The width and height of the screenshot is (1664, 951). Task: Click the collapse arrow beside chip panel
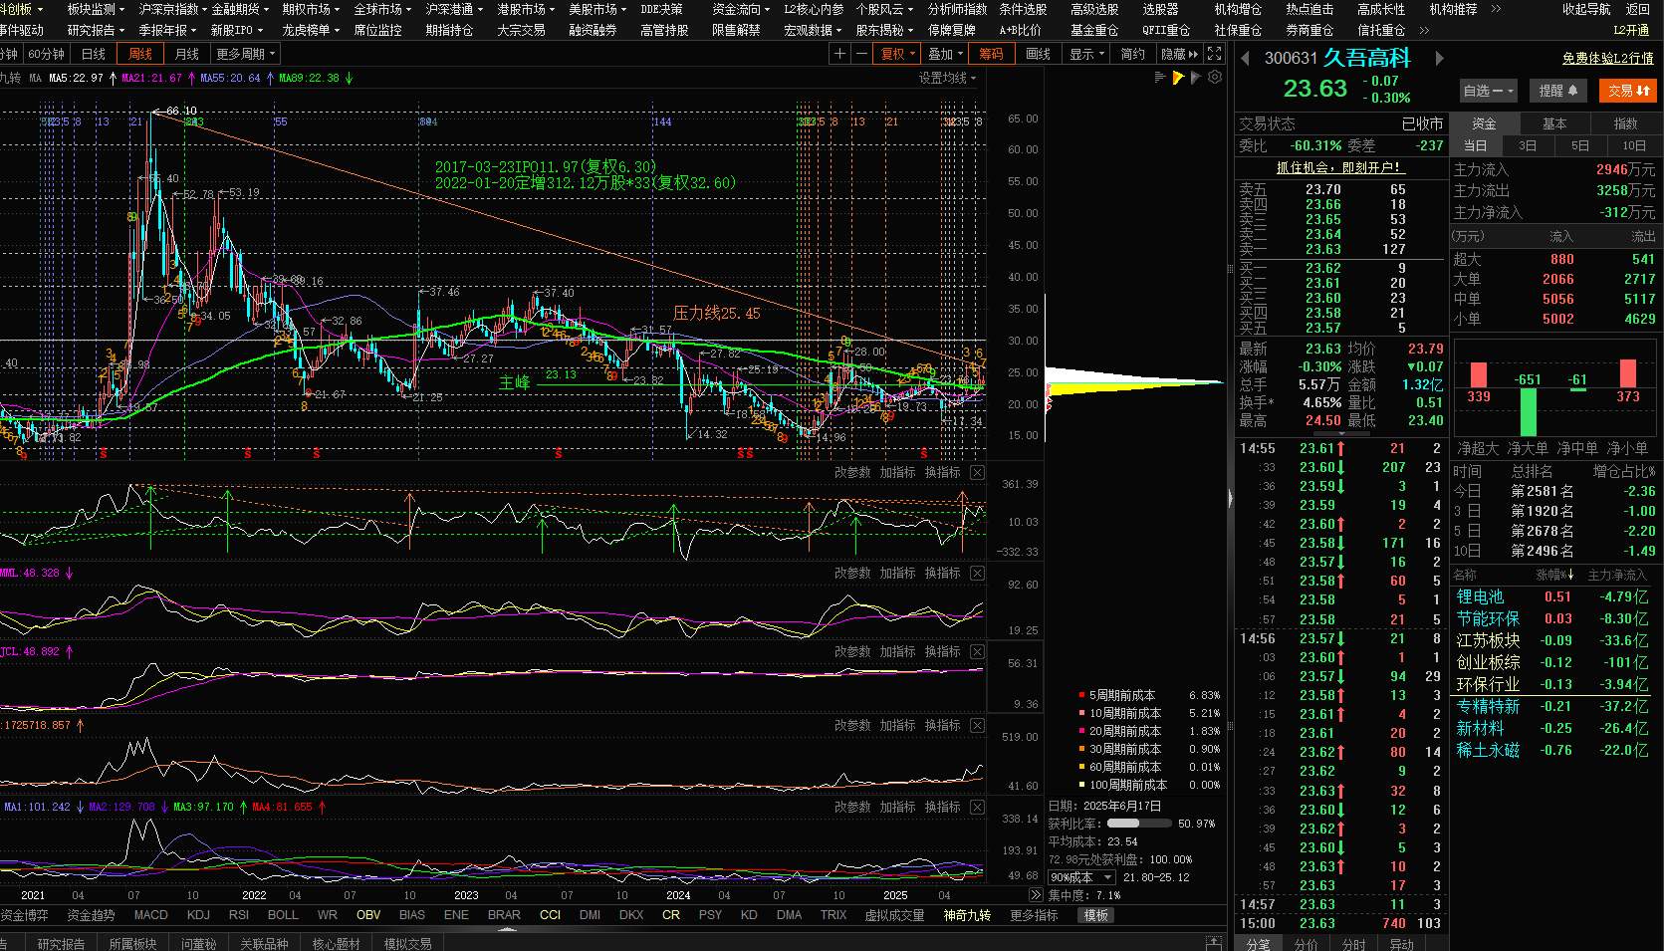[x=1231, y=496]
